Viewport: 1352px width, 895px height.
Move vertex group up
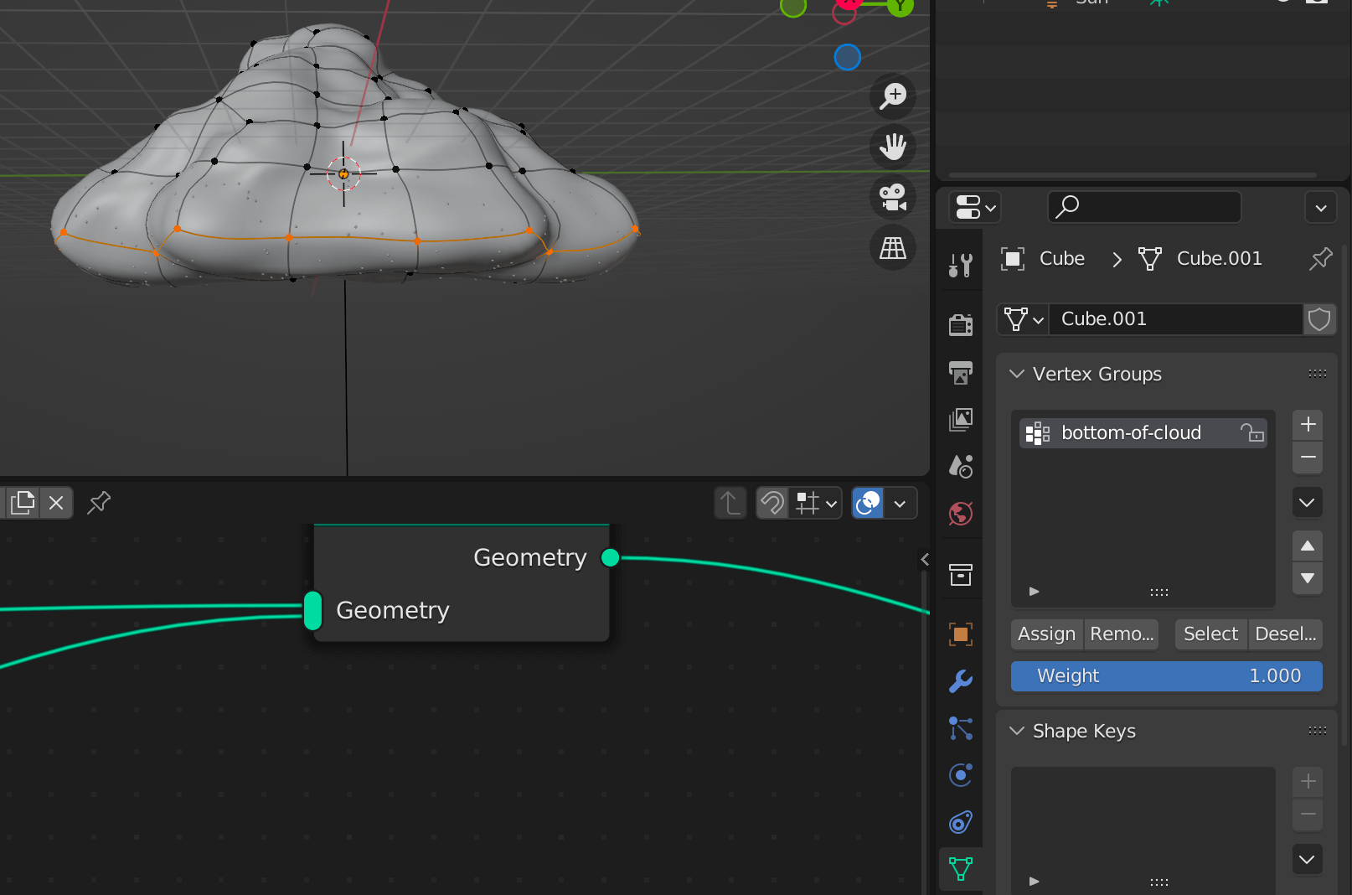(1308, 546)
